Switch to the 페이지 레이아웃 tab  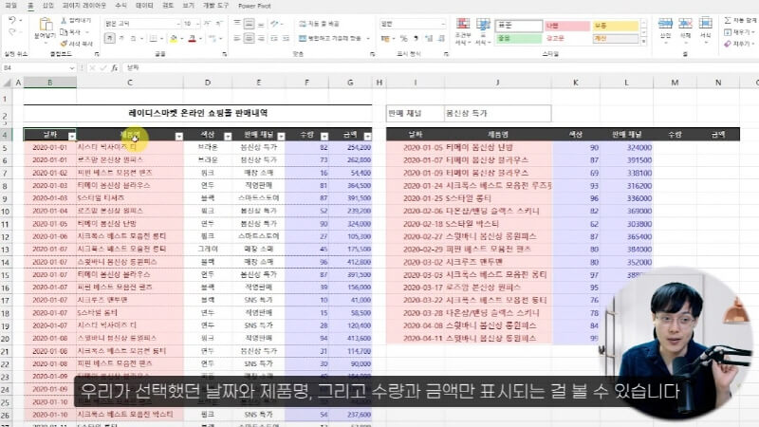coord(84,6)
